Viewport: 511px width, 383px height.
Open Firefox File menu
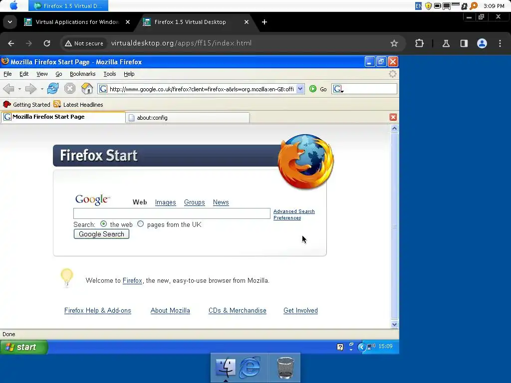pyautogui.click(x=7, y=74)
